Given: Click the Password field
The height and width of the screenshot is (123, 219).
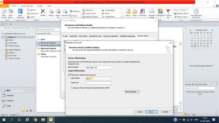Looking at the screenshot, I should point(99,83).
